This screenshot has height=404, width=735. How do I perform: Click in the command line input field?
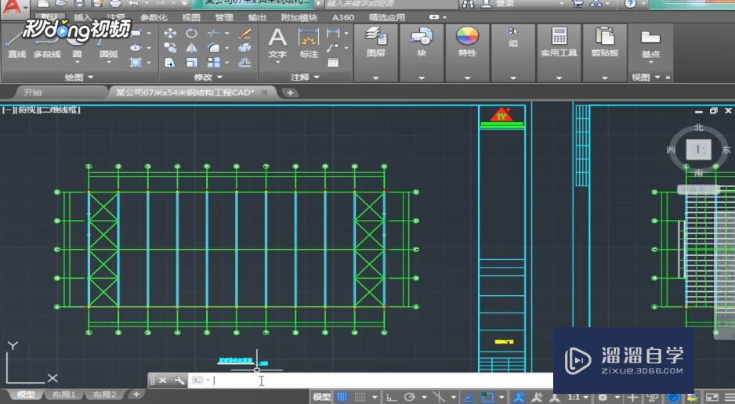(376, 381)
